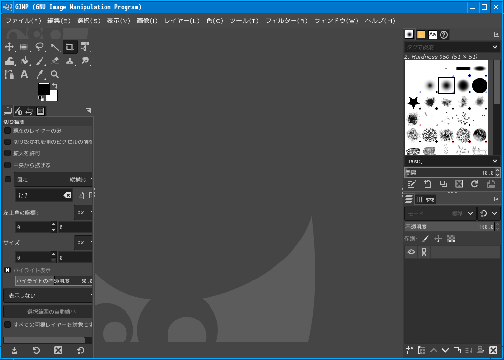The width and height of the screenshot is (504, 360).
Task: Select the black star brush thumbnail
Action: point(413,102)
